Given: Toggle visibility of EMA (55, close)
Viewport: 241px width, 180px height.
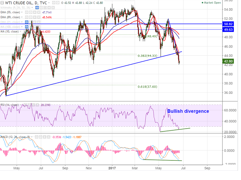Looking at the screenshot, I should [x=27, y=12].
